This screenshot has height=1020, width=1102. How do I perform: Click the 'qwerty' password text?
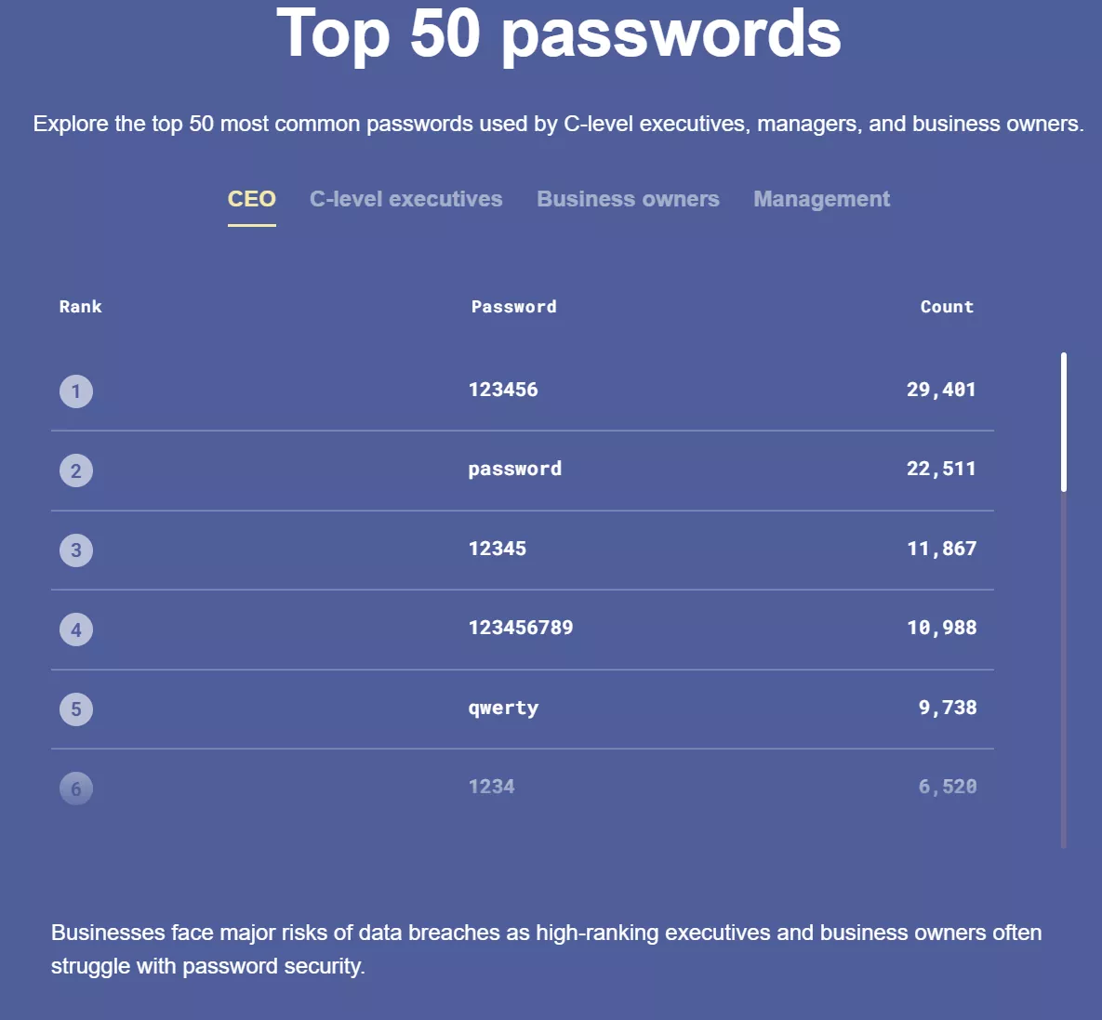503,708
